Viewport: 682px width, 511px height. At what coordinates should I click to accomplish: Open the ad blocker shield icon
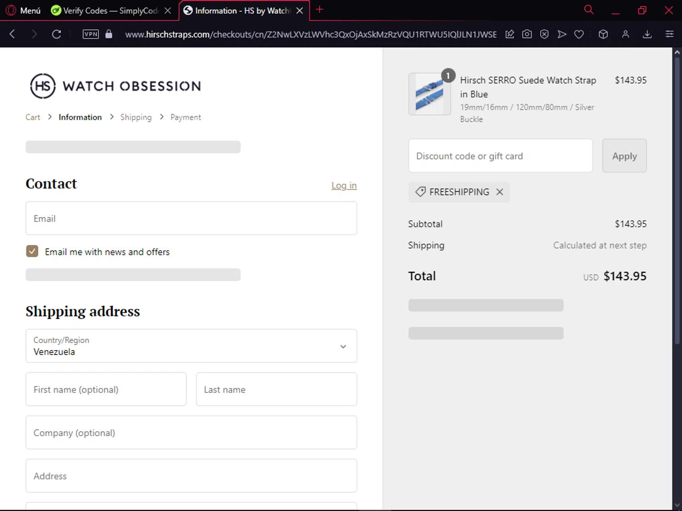tap(544, 34)
